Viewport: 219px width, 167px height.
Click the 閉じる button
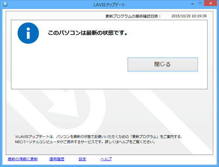tap(162, 64)
